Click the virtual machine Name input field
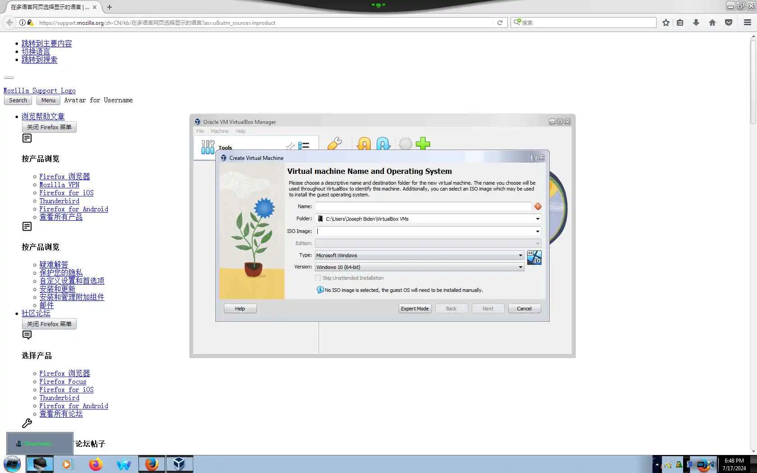This screenshot has height=473, width=757. click(x=423, y=206)
